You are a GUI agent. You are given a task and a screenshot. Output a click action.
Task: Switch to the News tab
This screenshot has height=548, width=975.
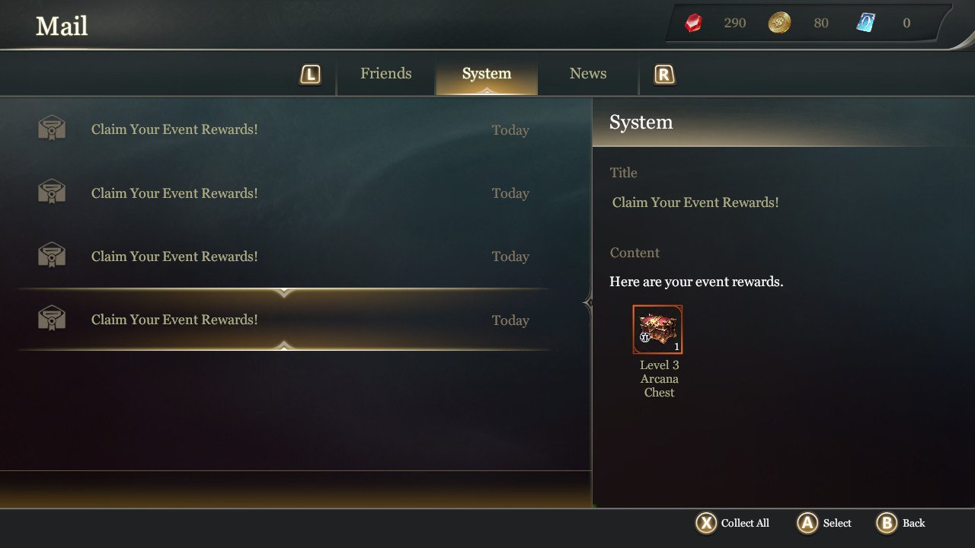coord(588,74)
